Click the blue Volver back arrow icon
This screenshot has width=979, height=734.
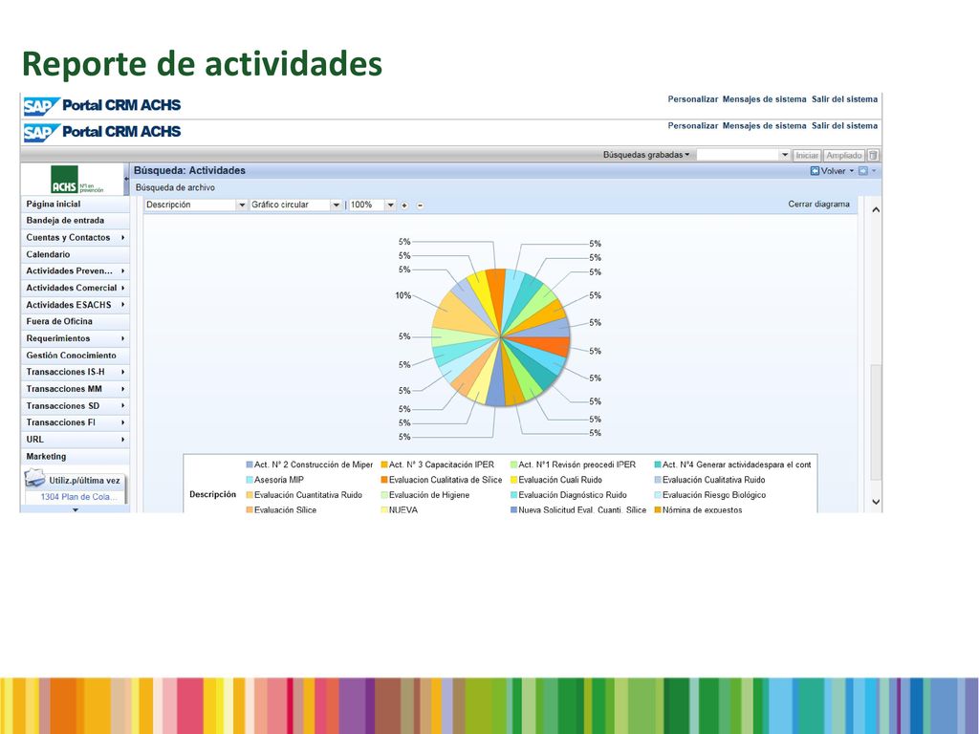point(815,170)
